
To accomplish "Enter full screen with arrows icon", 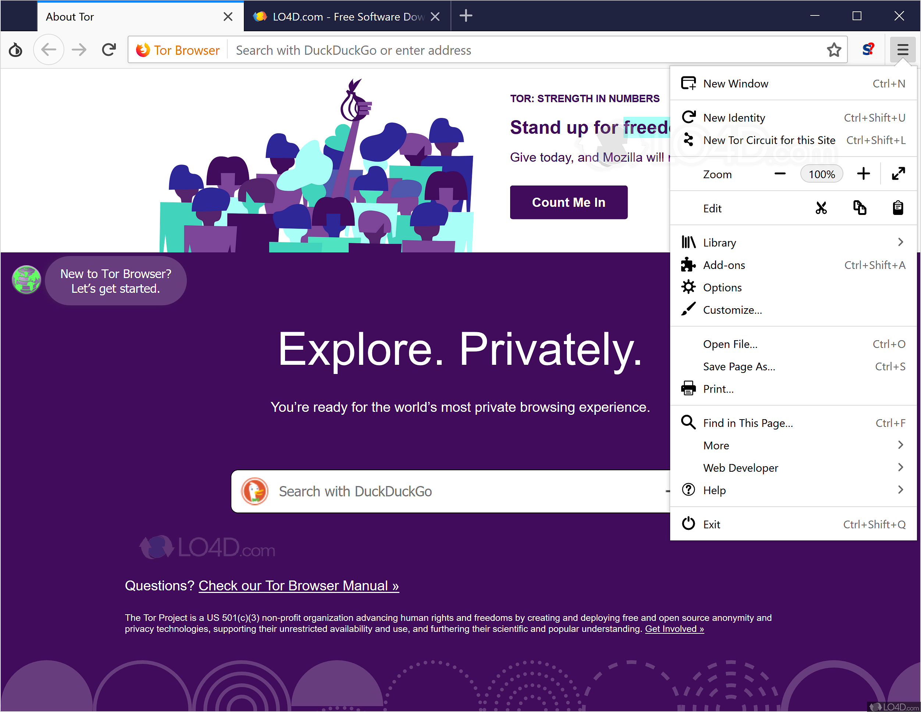I will 899,173.
